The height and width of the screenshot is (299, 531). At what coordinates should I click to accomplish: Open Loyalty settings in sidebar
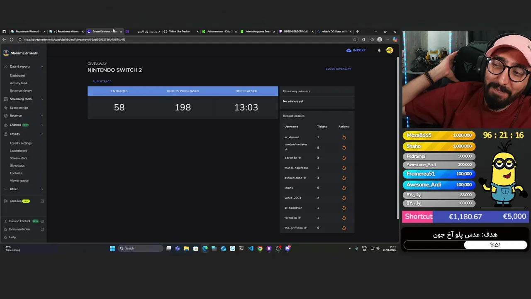[x=21, y=143]
